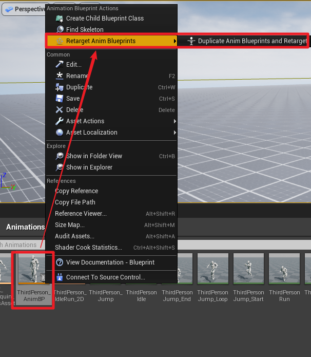The width and height of the screenshot is (311, 357).
Task: Click the Connect To Source Control icon
Action: (60, 277)
